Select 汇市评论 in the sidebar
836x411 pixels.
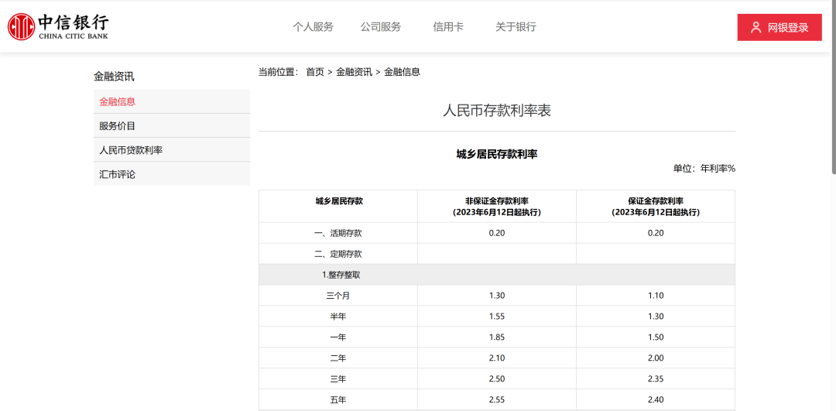[x=172, y=174]
